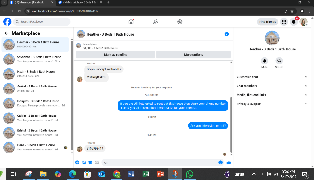Click the Mark as pending button

click(x=116, y=55)
